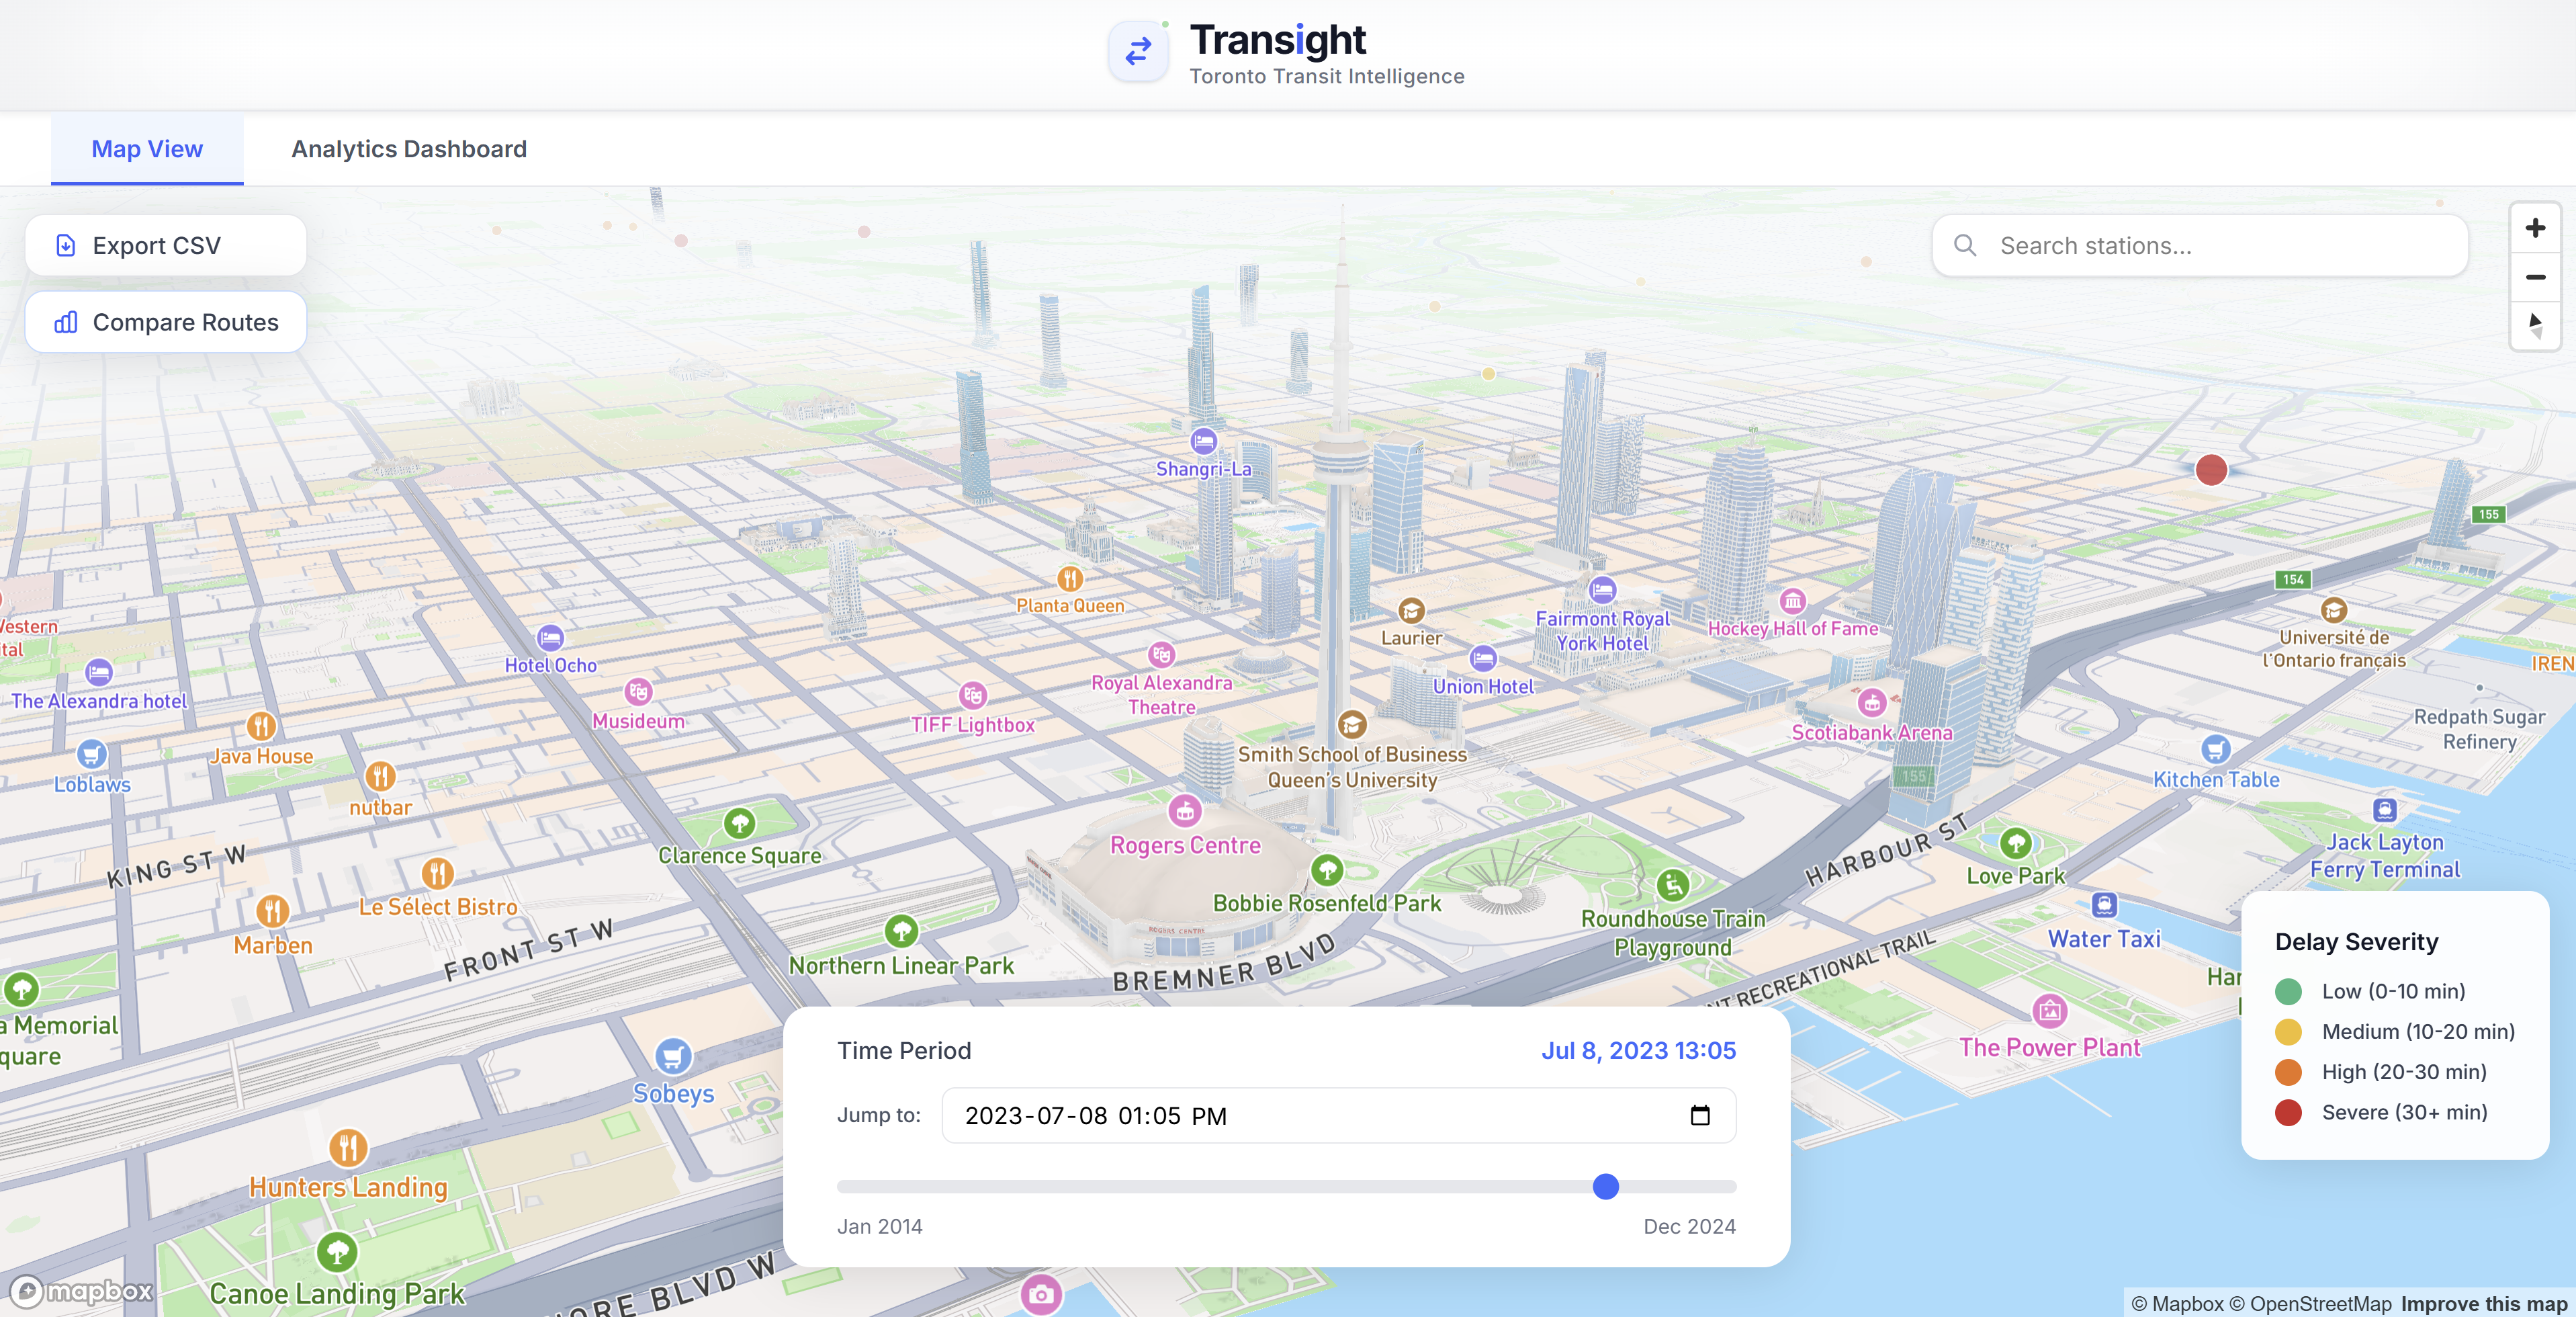Click the red severe delay station marker
The height and width of the screenshot is (1317, 2576).
click(2211, 469)
